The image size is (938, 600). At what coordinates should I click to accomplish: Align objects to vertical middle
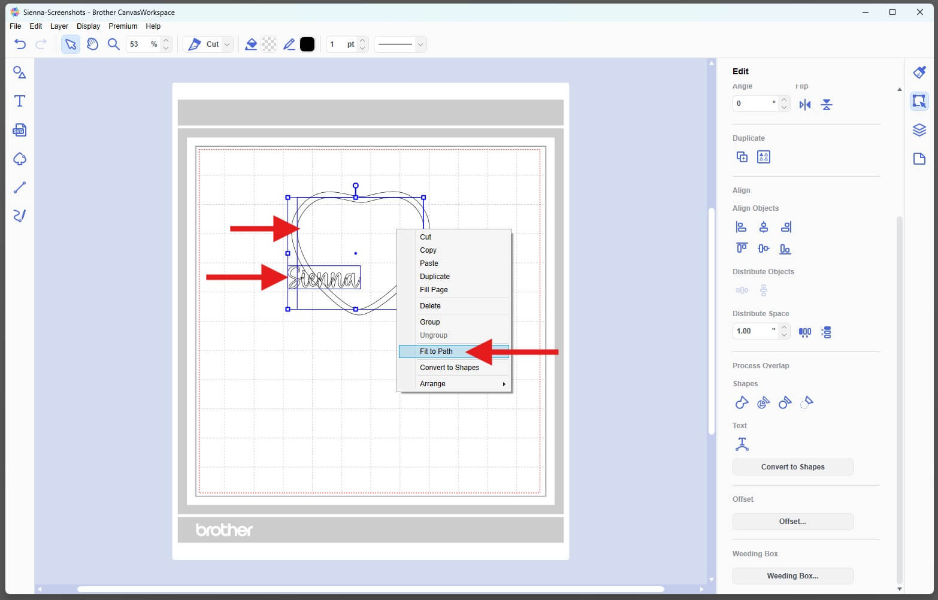pos(763,249)
